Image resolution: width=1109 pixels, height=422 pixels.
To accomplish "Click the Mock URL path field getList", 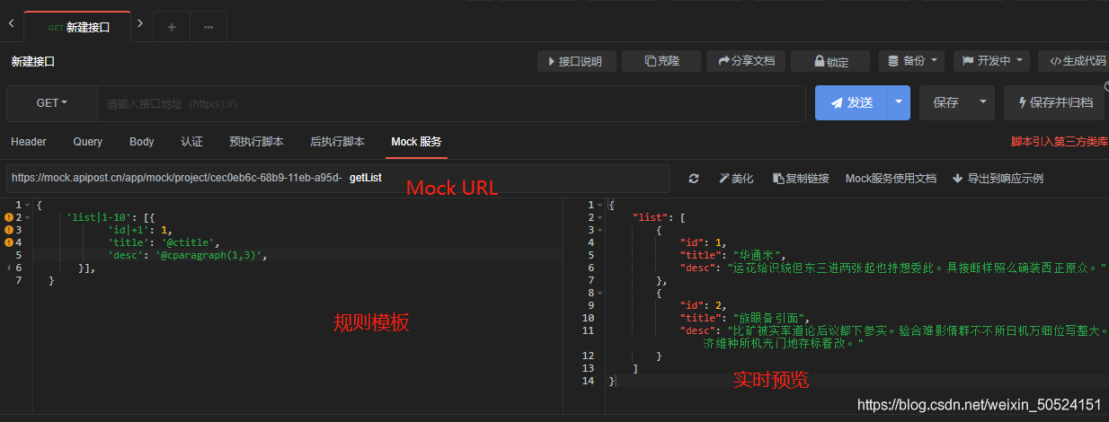I will 366,178.
